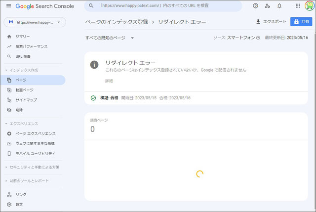
Task: Collapse the インデックス作成 section
Action: (x=22, y=70)
